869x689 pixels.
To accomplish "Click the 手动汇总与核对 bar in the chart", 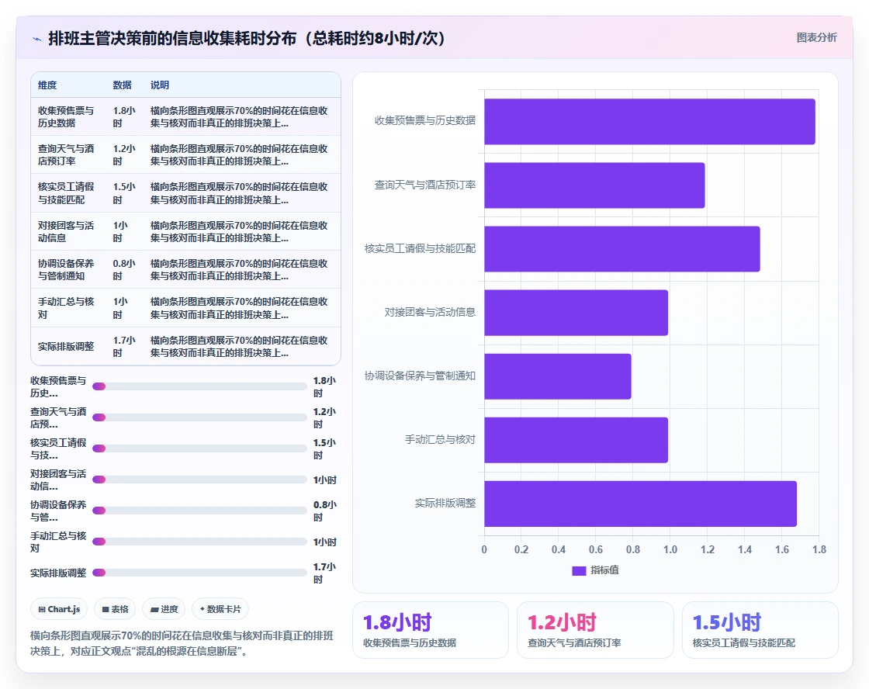I will coord(576,440).
